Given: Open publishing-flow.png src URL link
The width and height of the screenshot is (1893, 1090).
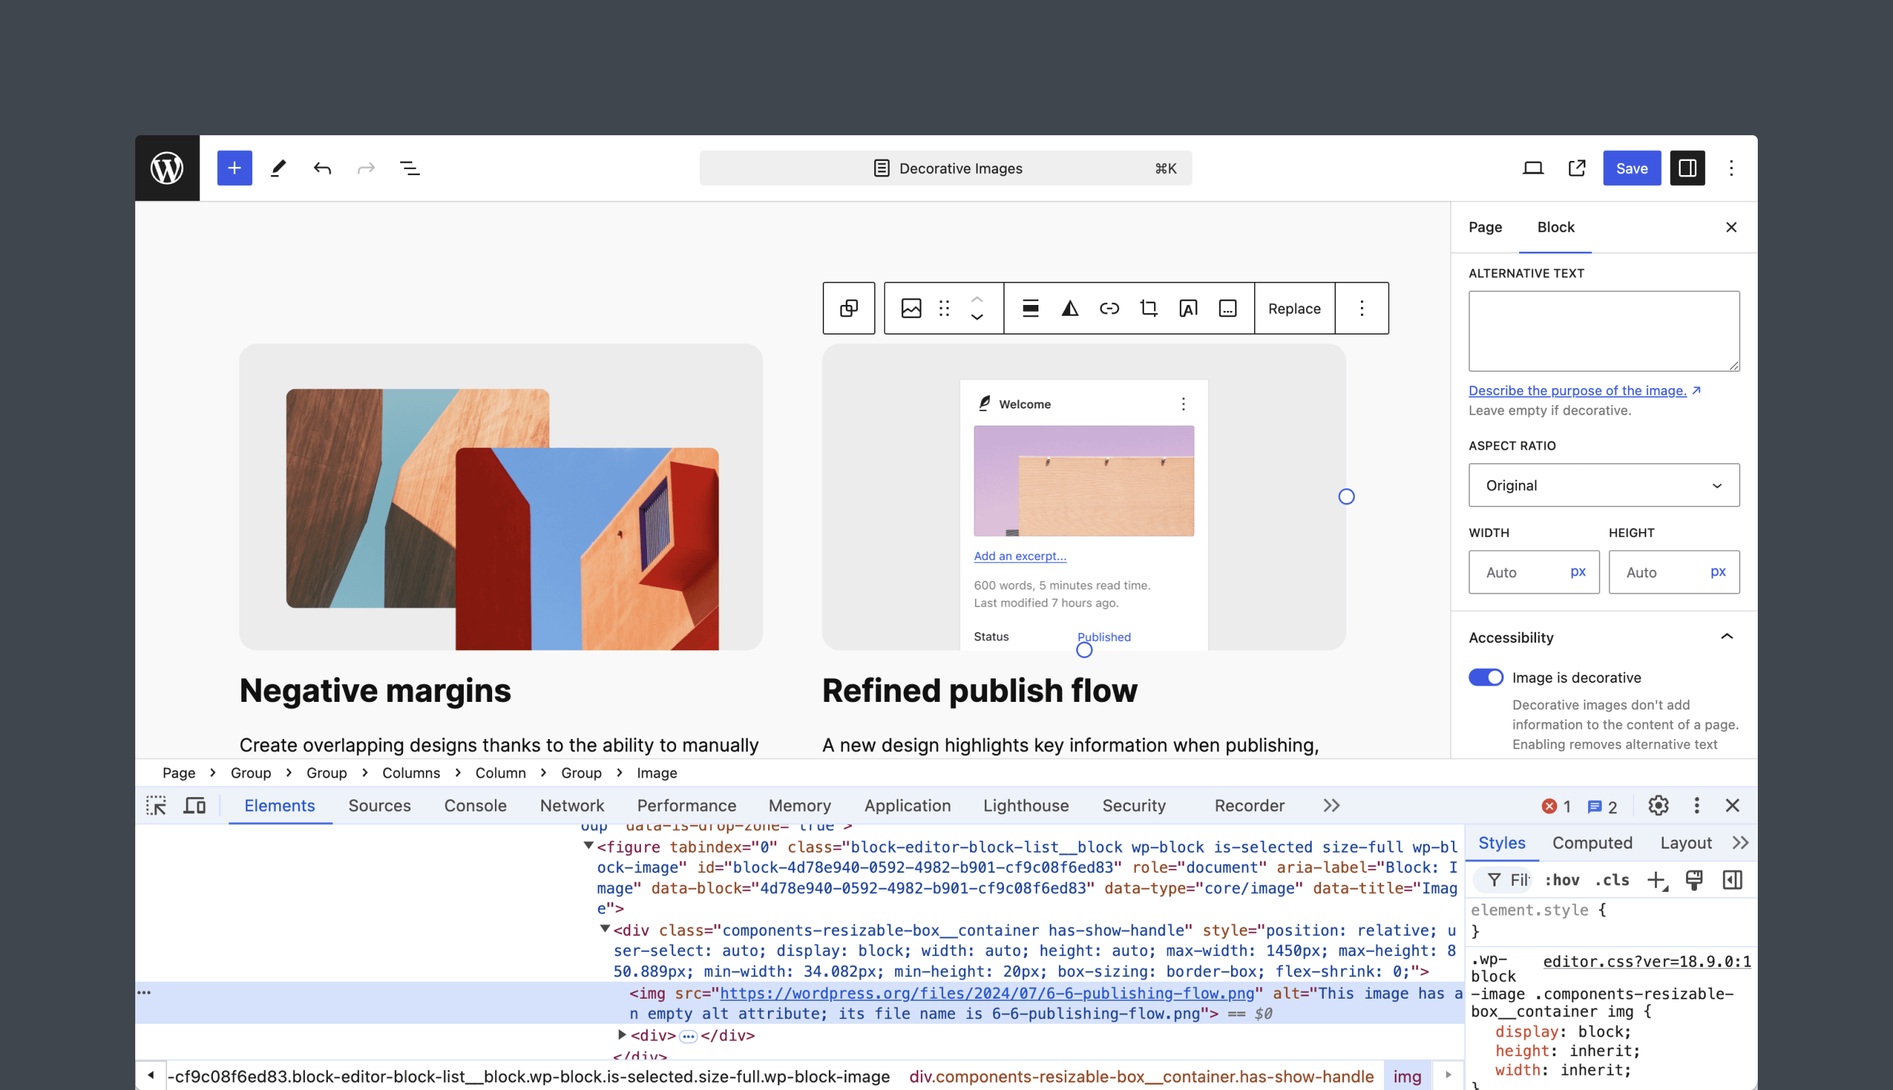Looking at the screenshot, I should click(x=986, y=993).
